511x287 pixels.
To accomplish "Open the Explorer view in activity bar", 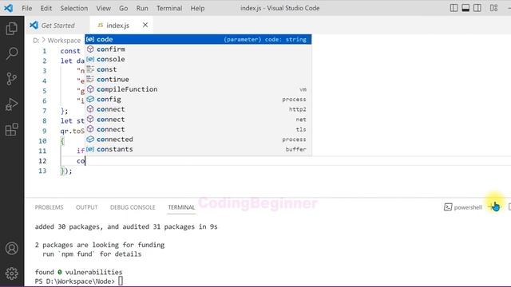I will pyautogui.click(x=12, y=29).
